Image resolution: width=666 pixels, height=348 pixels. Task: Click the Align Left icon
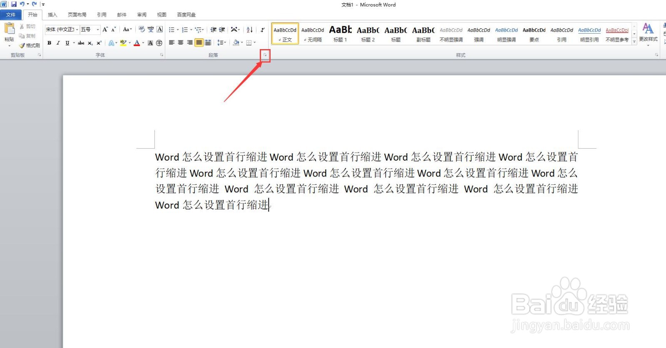(171, 42)
